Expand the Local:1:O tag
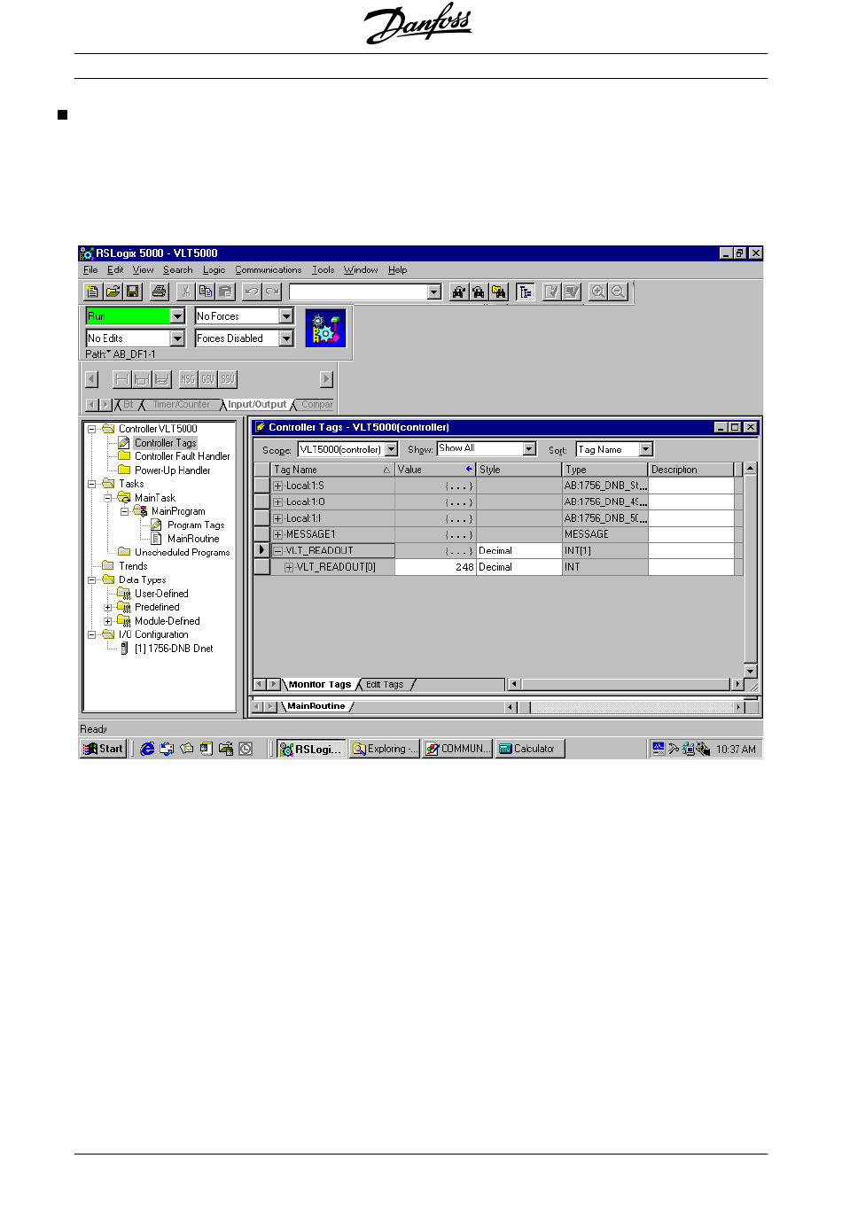 278,502
